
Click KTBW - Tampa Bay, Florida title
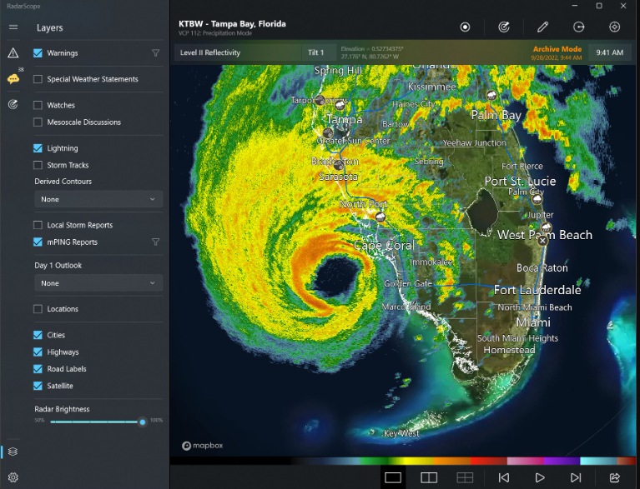tap(232, 23)
